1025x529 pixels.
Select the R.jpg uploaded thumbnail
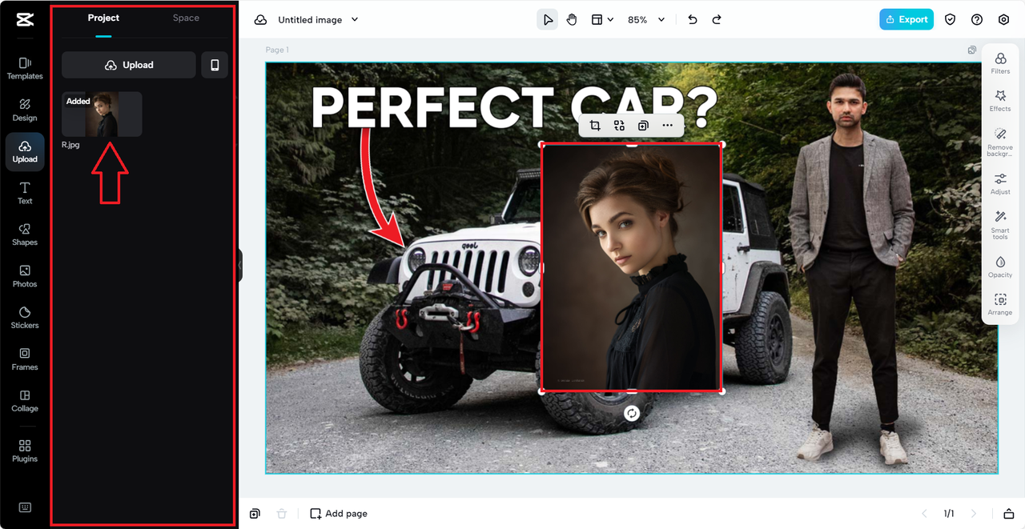tap(102, 114)
